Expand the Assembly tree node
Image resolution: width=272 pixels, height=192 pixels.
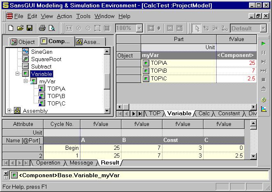click(x=9, y=111)
